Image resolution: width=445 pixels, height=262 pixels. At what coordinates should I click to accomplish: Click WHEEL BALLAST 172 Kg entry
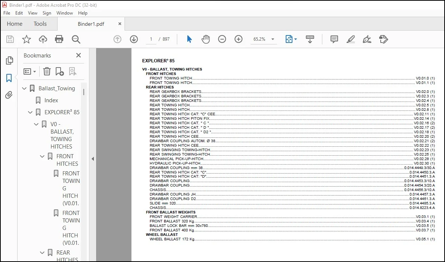tap(292, 239)
